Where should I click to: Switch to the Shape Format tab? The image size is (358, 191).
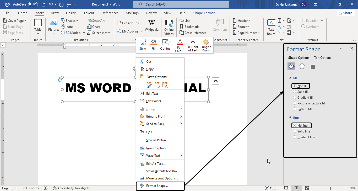point(204,13)
